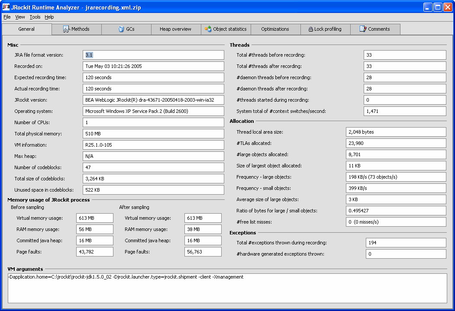Click the Thread local area size field
This screenshot has height=311, width=455.
(x=396, y=132)
